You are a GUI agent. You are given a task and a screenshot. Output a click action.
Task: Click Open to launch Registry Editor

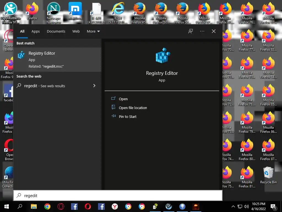pos(123,99)
